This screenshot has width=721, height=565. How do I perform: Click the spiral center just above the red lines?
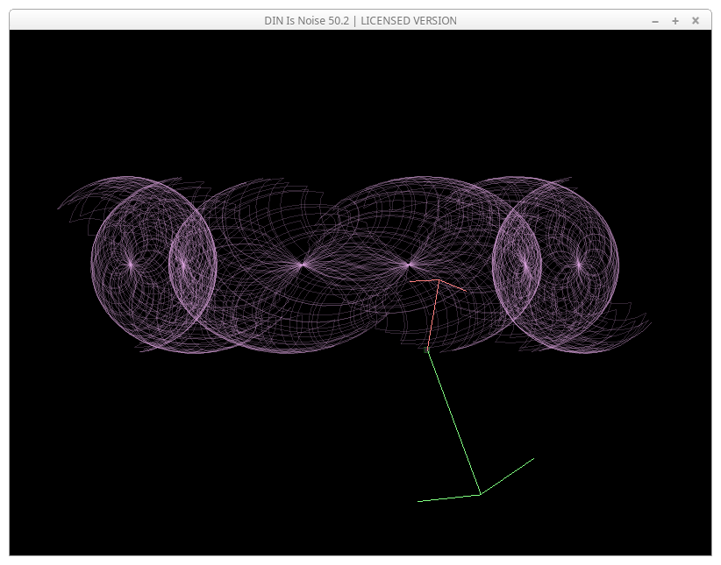pos(409,264)
